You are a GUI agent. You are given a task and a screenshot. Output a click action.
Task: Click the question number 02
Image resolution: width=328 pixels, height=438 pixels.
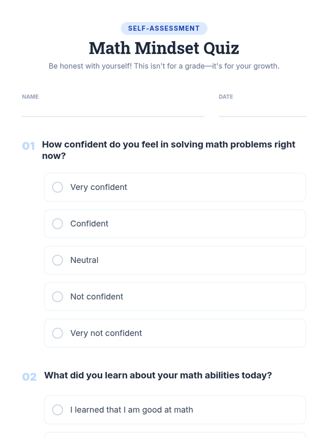click(x=29, y=377)
